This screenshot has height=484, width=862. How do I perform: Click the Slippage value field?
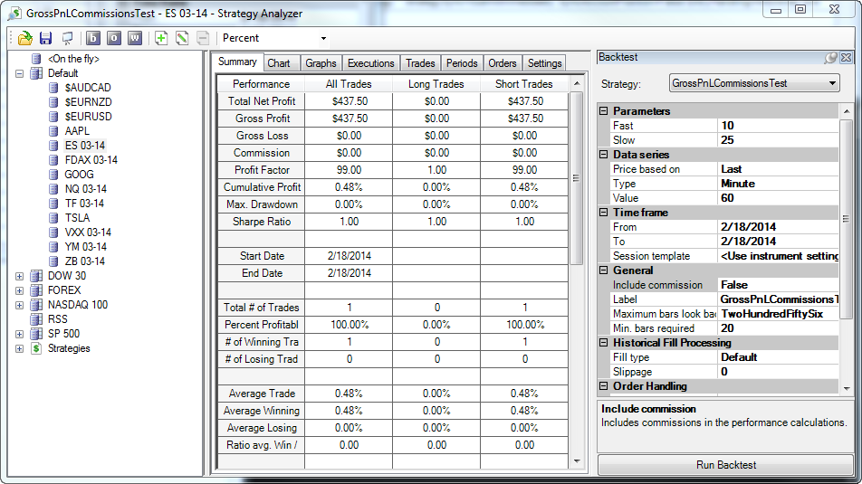tap(779, 372)
